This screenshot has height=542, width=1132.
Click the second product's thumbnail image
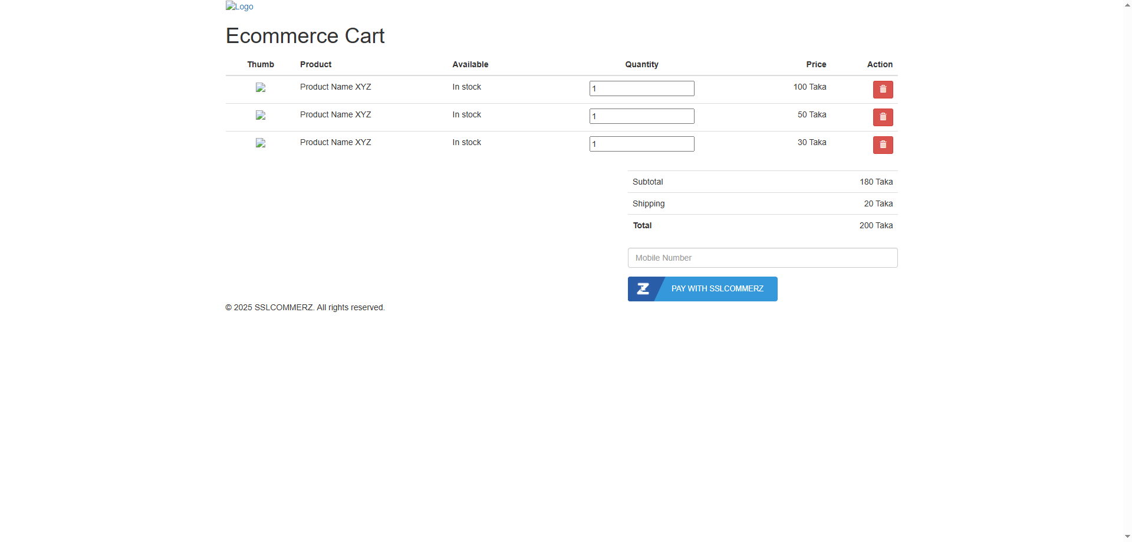(261, 115)
